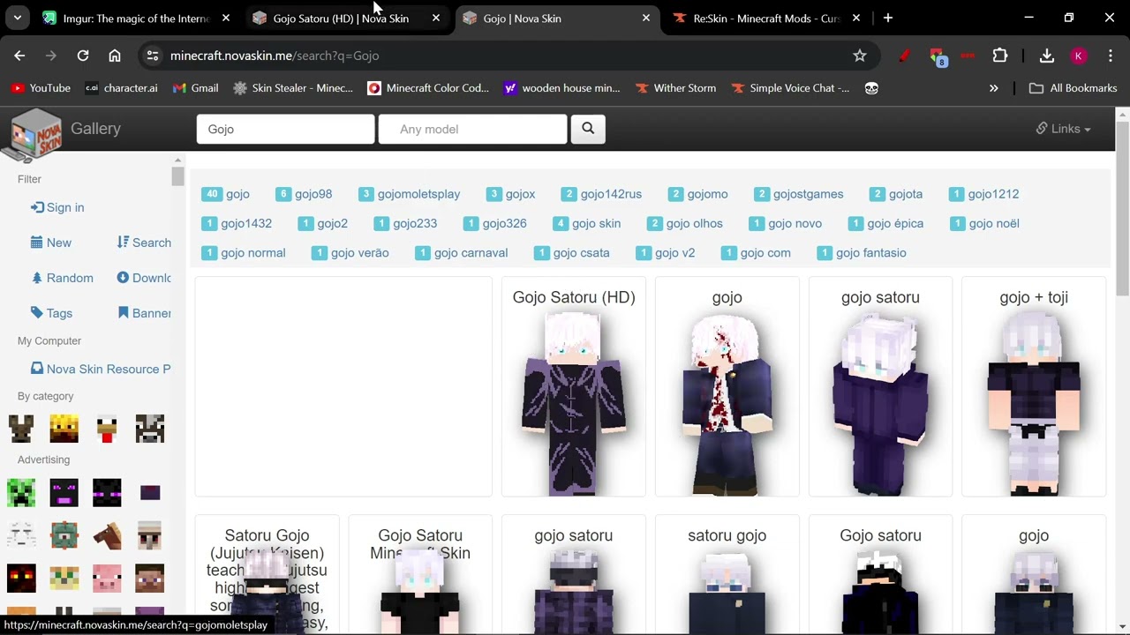The height and width of the screenshot is (635, 1130).
Task: Open the Skin Stealer bookmark
Action: pyautogui.click(x=292, y=88)
